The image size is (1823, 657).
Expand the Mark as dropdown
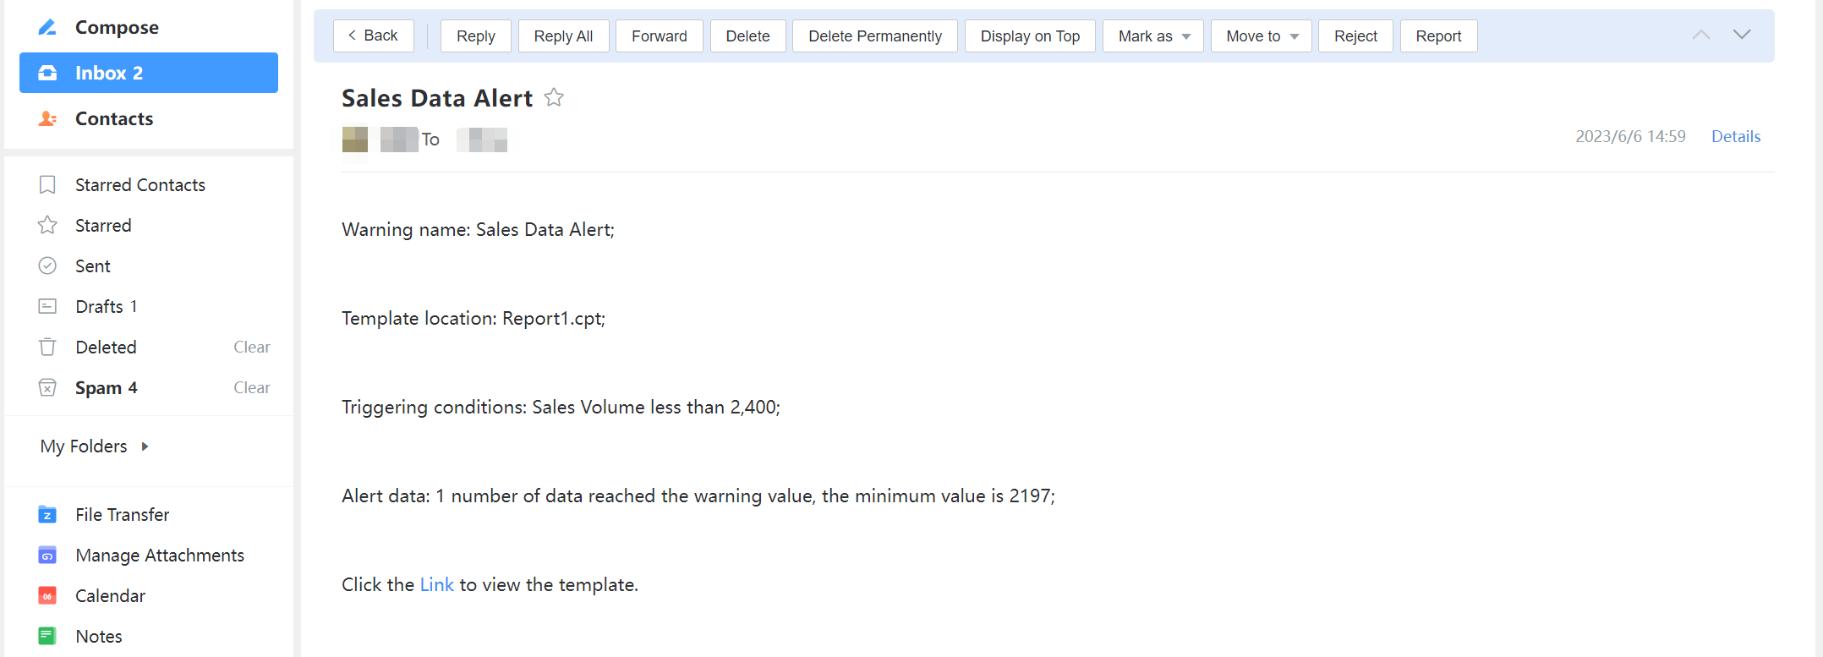(1152, 36)
